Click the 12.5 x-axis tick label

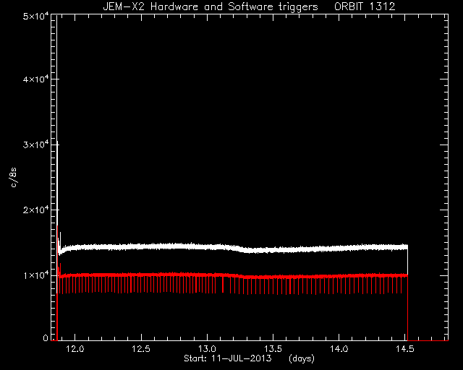141,349
